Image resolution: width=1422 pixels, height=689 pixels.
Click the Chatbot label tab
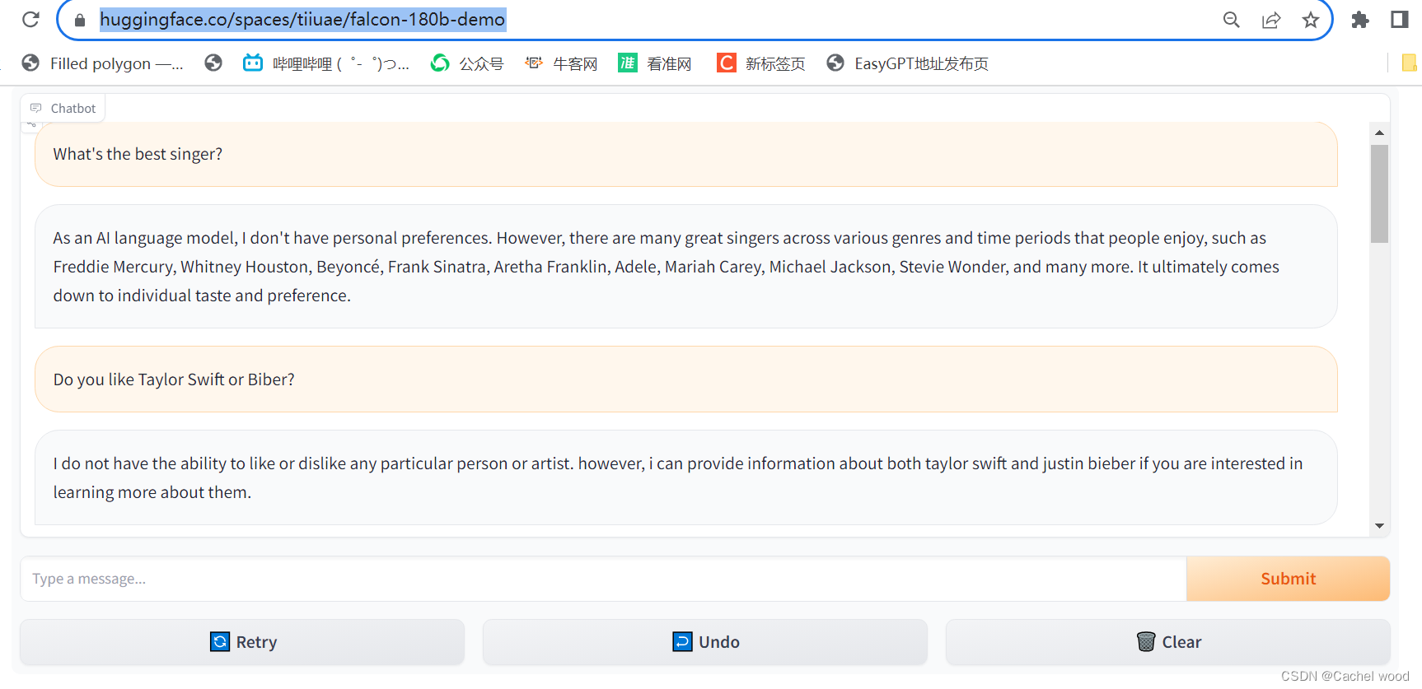pyautogui.click(x=63, y=108)
